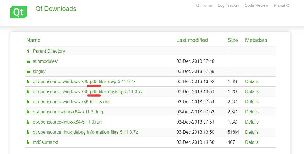Viewport: 304px width, 154px height.
Task: Open the Bug Tracker navigation link
Action: point(228,5)
